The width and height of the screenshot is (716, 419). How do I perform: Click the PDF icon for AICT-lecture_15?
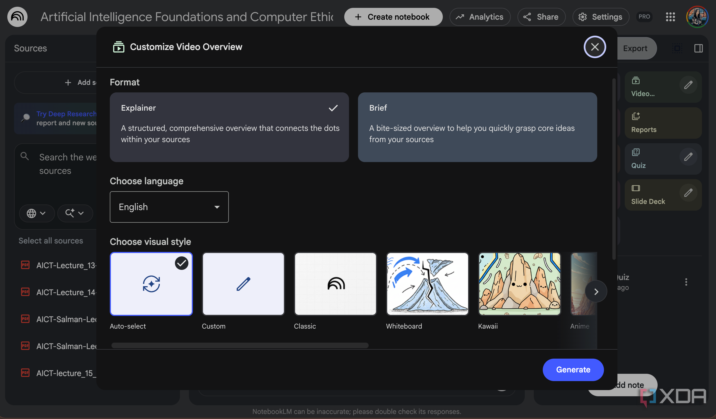tap(25, 373)
